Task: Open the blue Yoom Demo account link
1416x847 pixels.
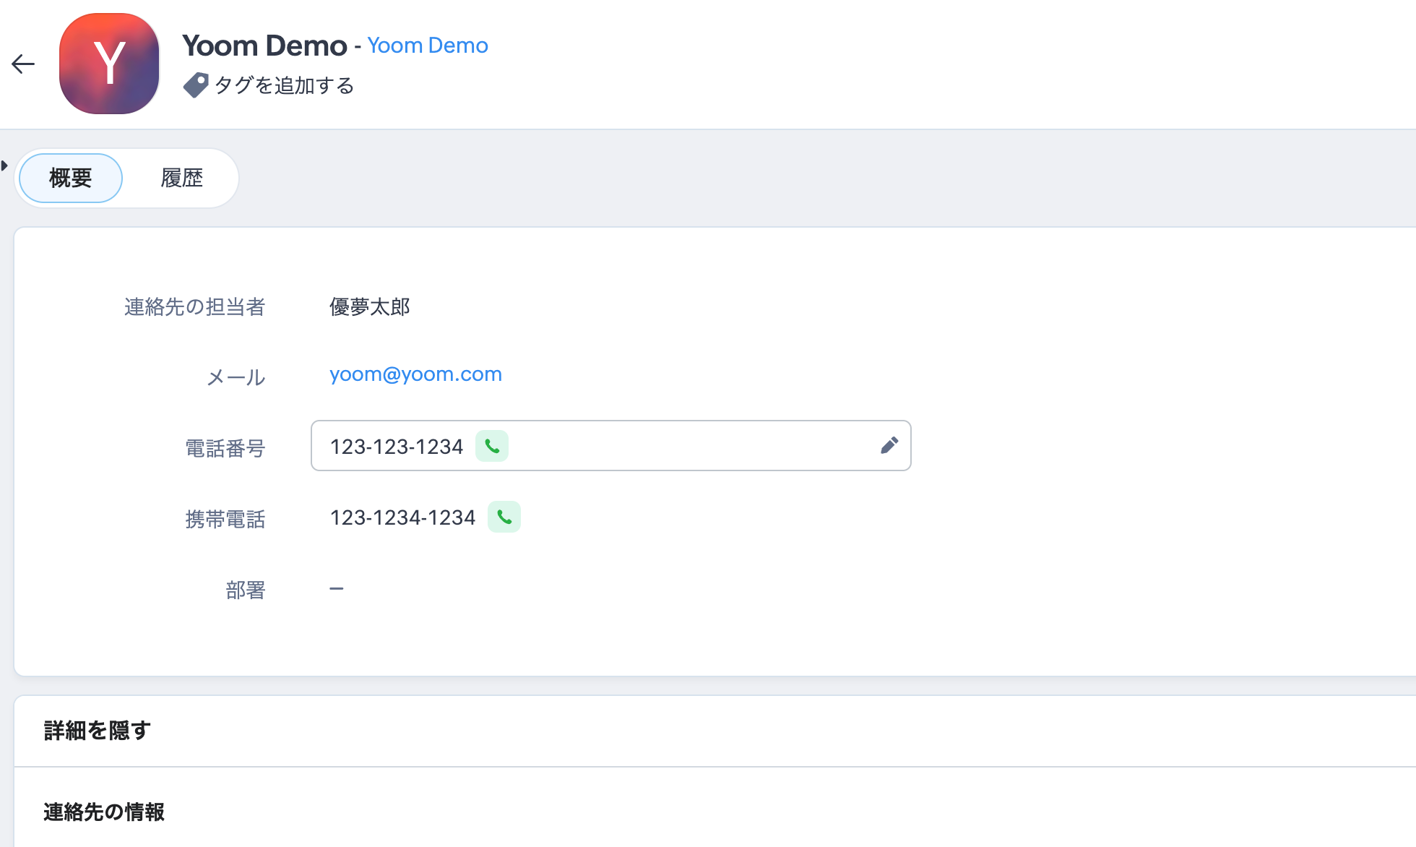Action: click(428, 46)
